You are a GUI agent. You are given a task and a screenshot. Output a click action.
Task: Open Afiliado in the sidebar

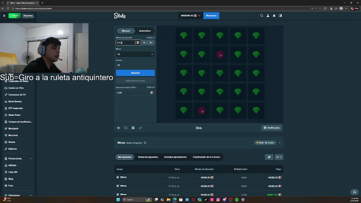(x=12, y=165)
